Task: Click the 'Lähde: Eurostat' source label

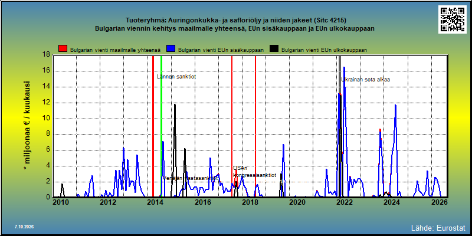Action: coord(438,228)
